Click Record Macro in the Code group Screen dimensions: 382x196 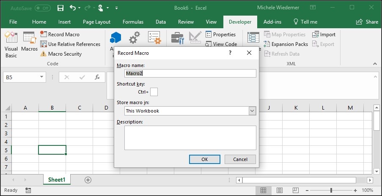coord(60,35)
